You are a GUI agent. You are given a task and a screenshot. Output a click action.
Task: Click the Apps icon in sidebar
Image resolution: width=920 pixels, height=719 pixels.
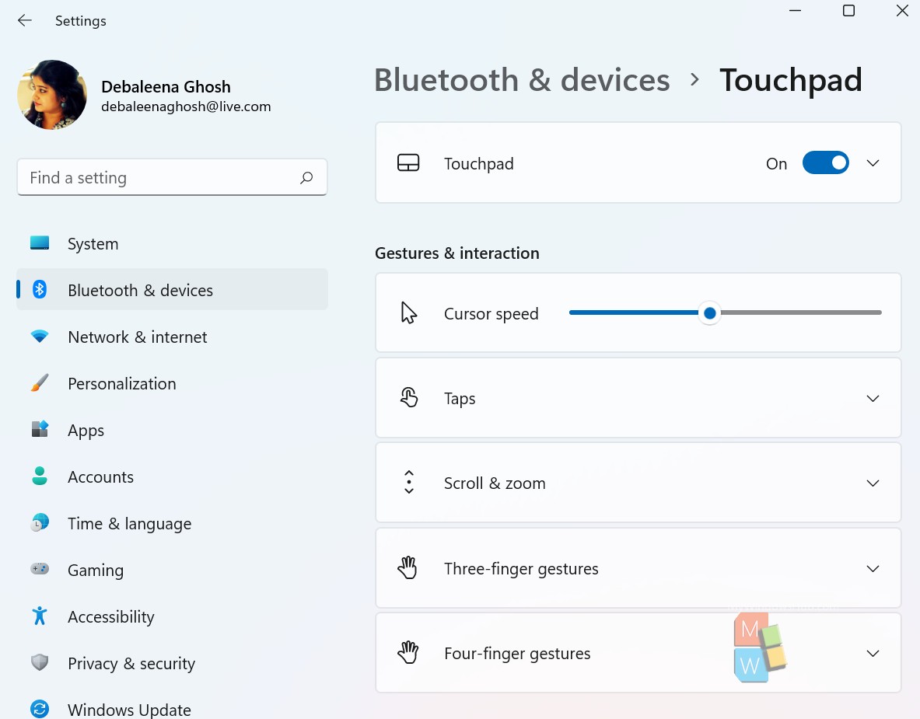[40, 429]
